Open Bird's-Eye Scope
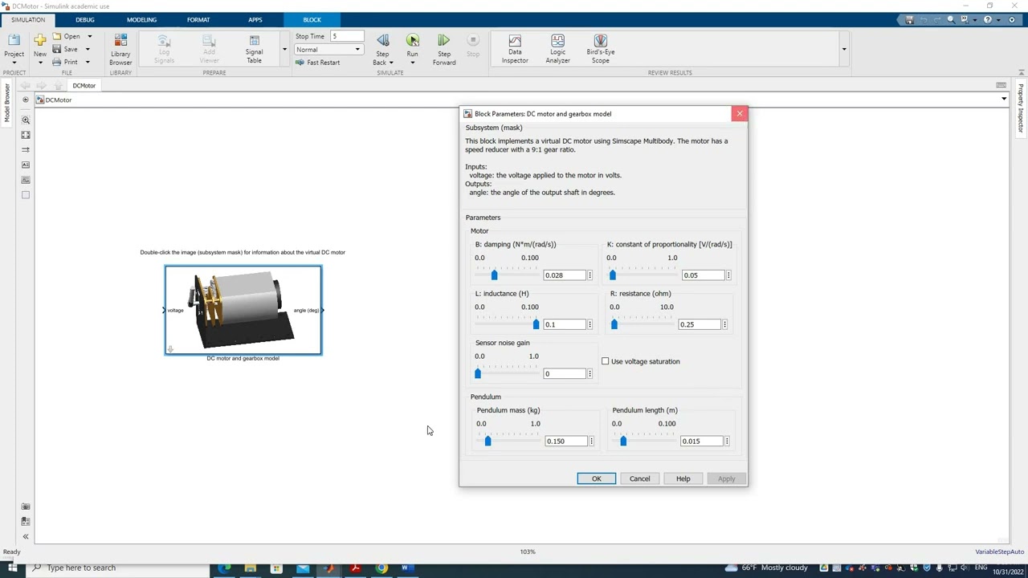The image size is (1028, 578). pos(600,49)
